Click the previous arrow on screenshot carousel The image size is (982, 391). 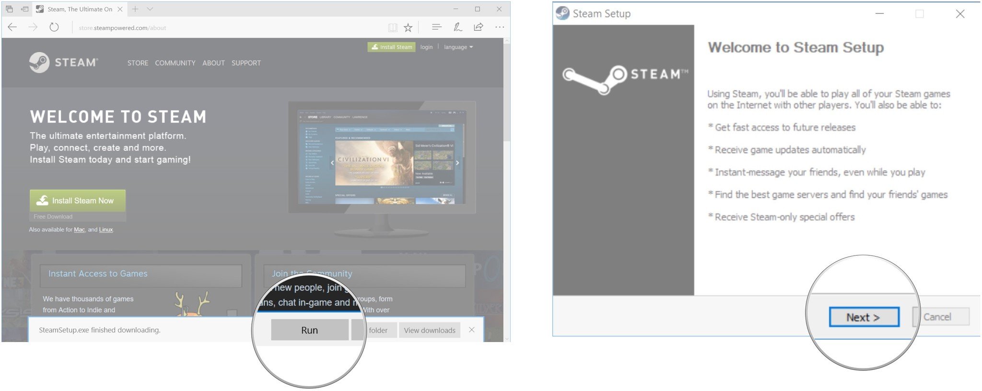332,163
